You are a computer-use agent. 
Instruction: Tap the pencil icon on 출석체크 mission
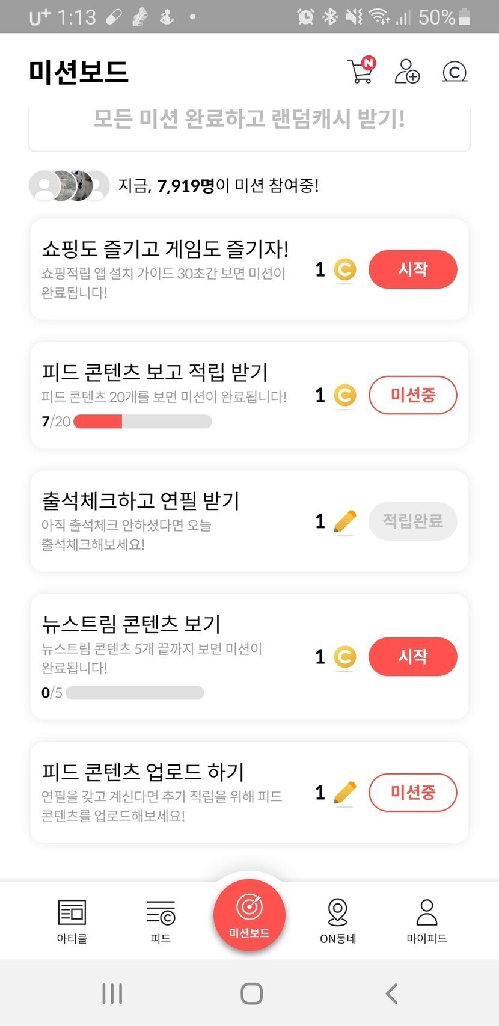pyautogui.click(x=344, y=521)
